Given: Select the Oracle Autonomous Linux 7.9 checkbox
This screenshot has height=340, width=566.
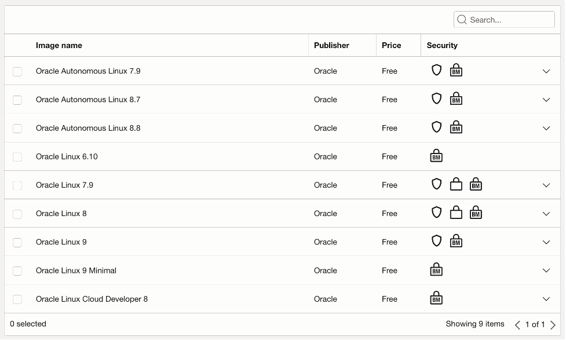Looking at the screenshot, I should (x=17, y=71).
